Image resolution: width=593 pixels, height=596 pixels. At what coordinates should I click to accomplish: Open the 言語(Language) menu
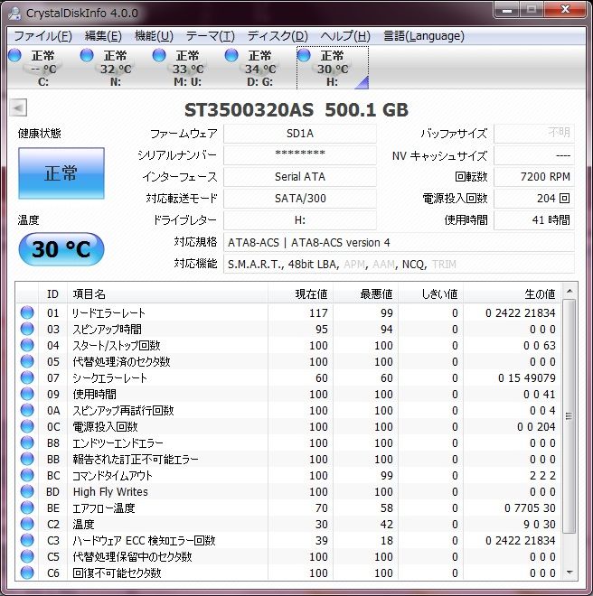[x=424, y=36]
